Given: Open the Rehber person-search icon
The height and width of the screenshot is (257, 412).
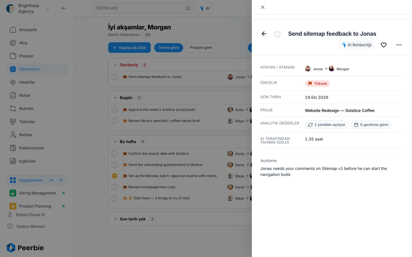Looking at the screenshot, I should click(x=13, y=135).
